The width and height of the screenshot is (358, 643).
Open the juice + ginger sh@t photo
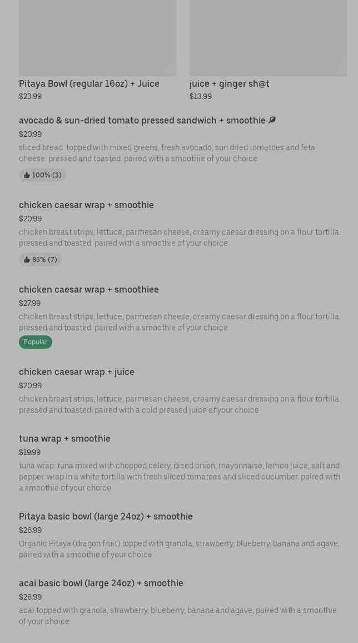point(268,38)
